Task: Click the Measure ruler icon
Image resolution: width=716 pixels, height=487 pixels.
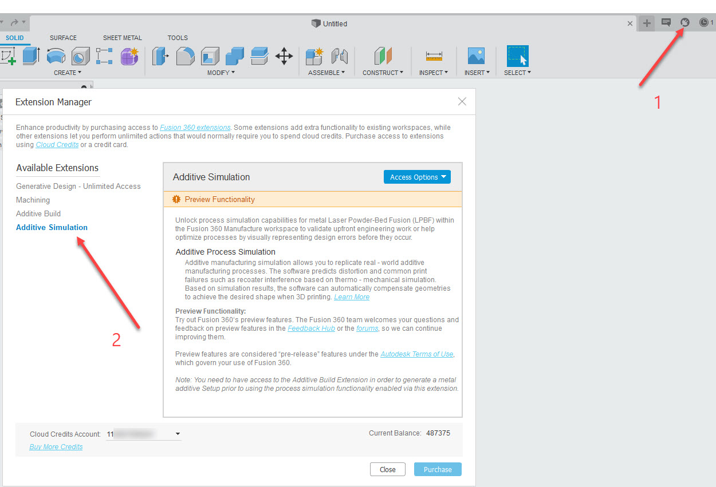Action: [x=434, y=56]
